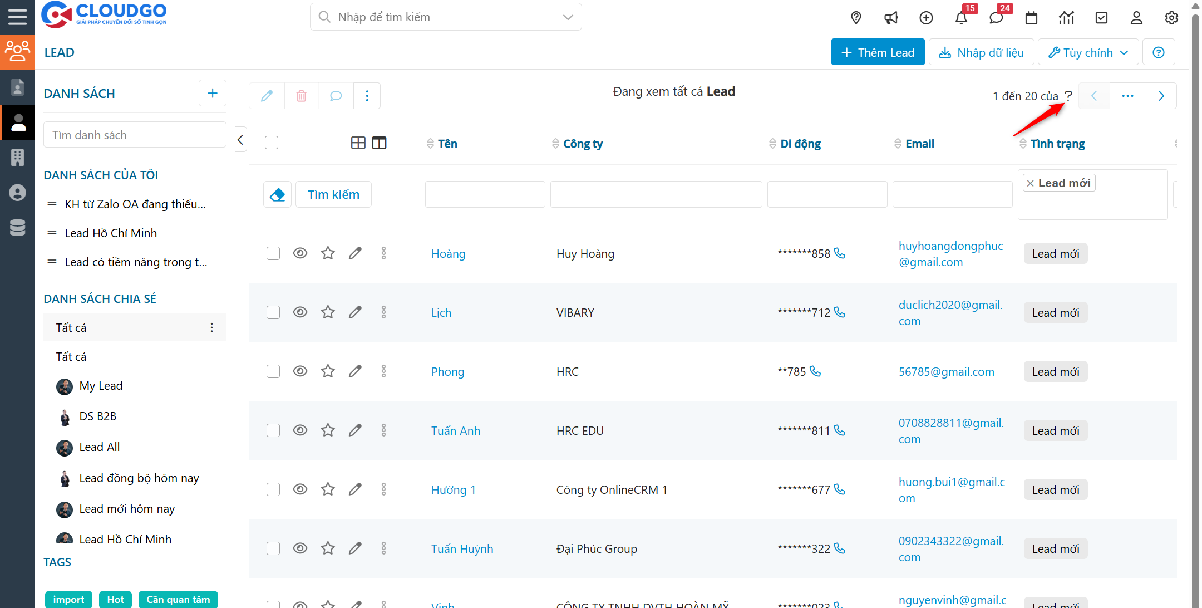
Task: Expand the Tùy chỉnh dropdown
Action: pos(1088,52)
